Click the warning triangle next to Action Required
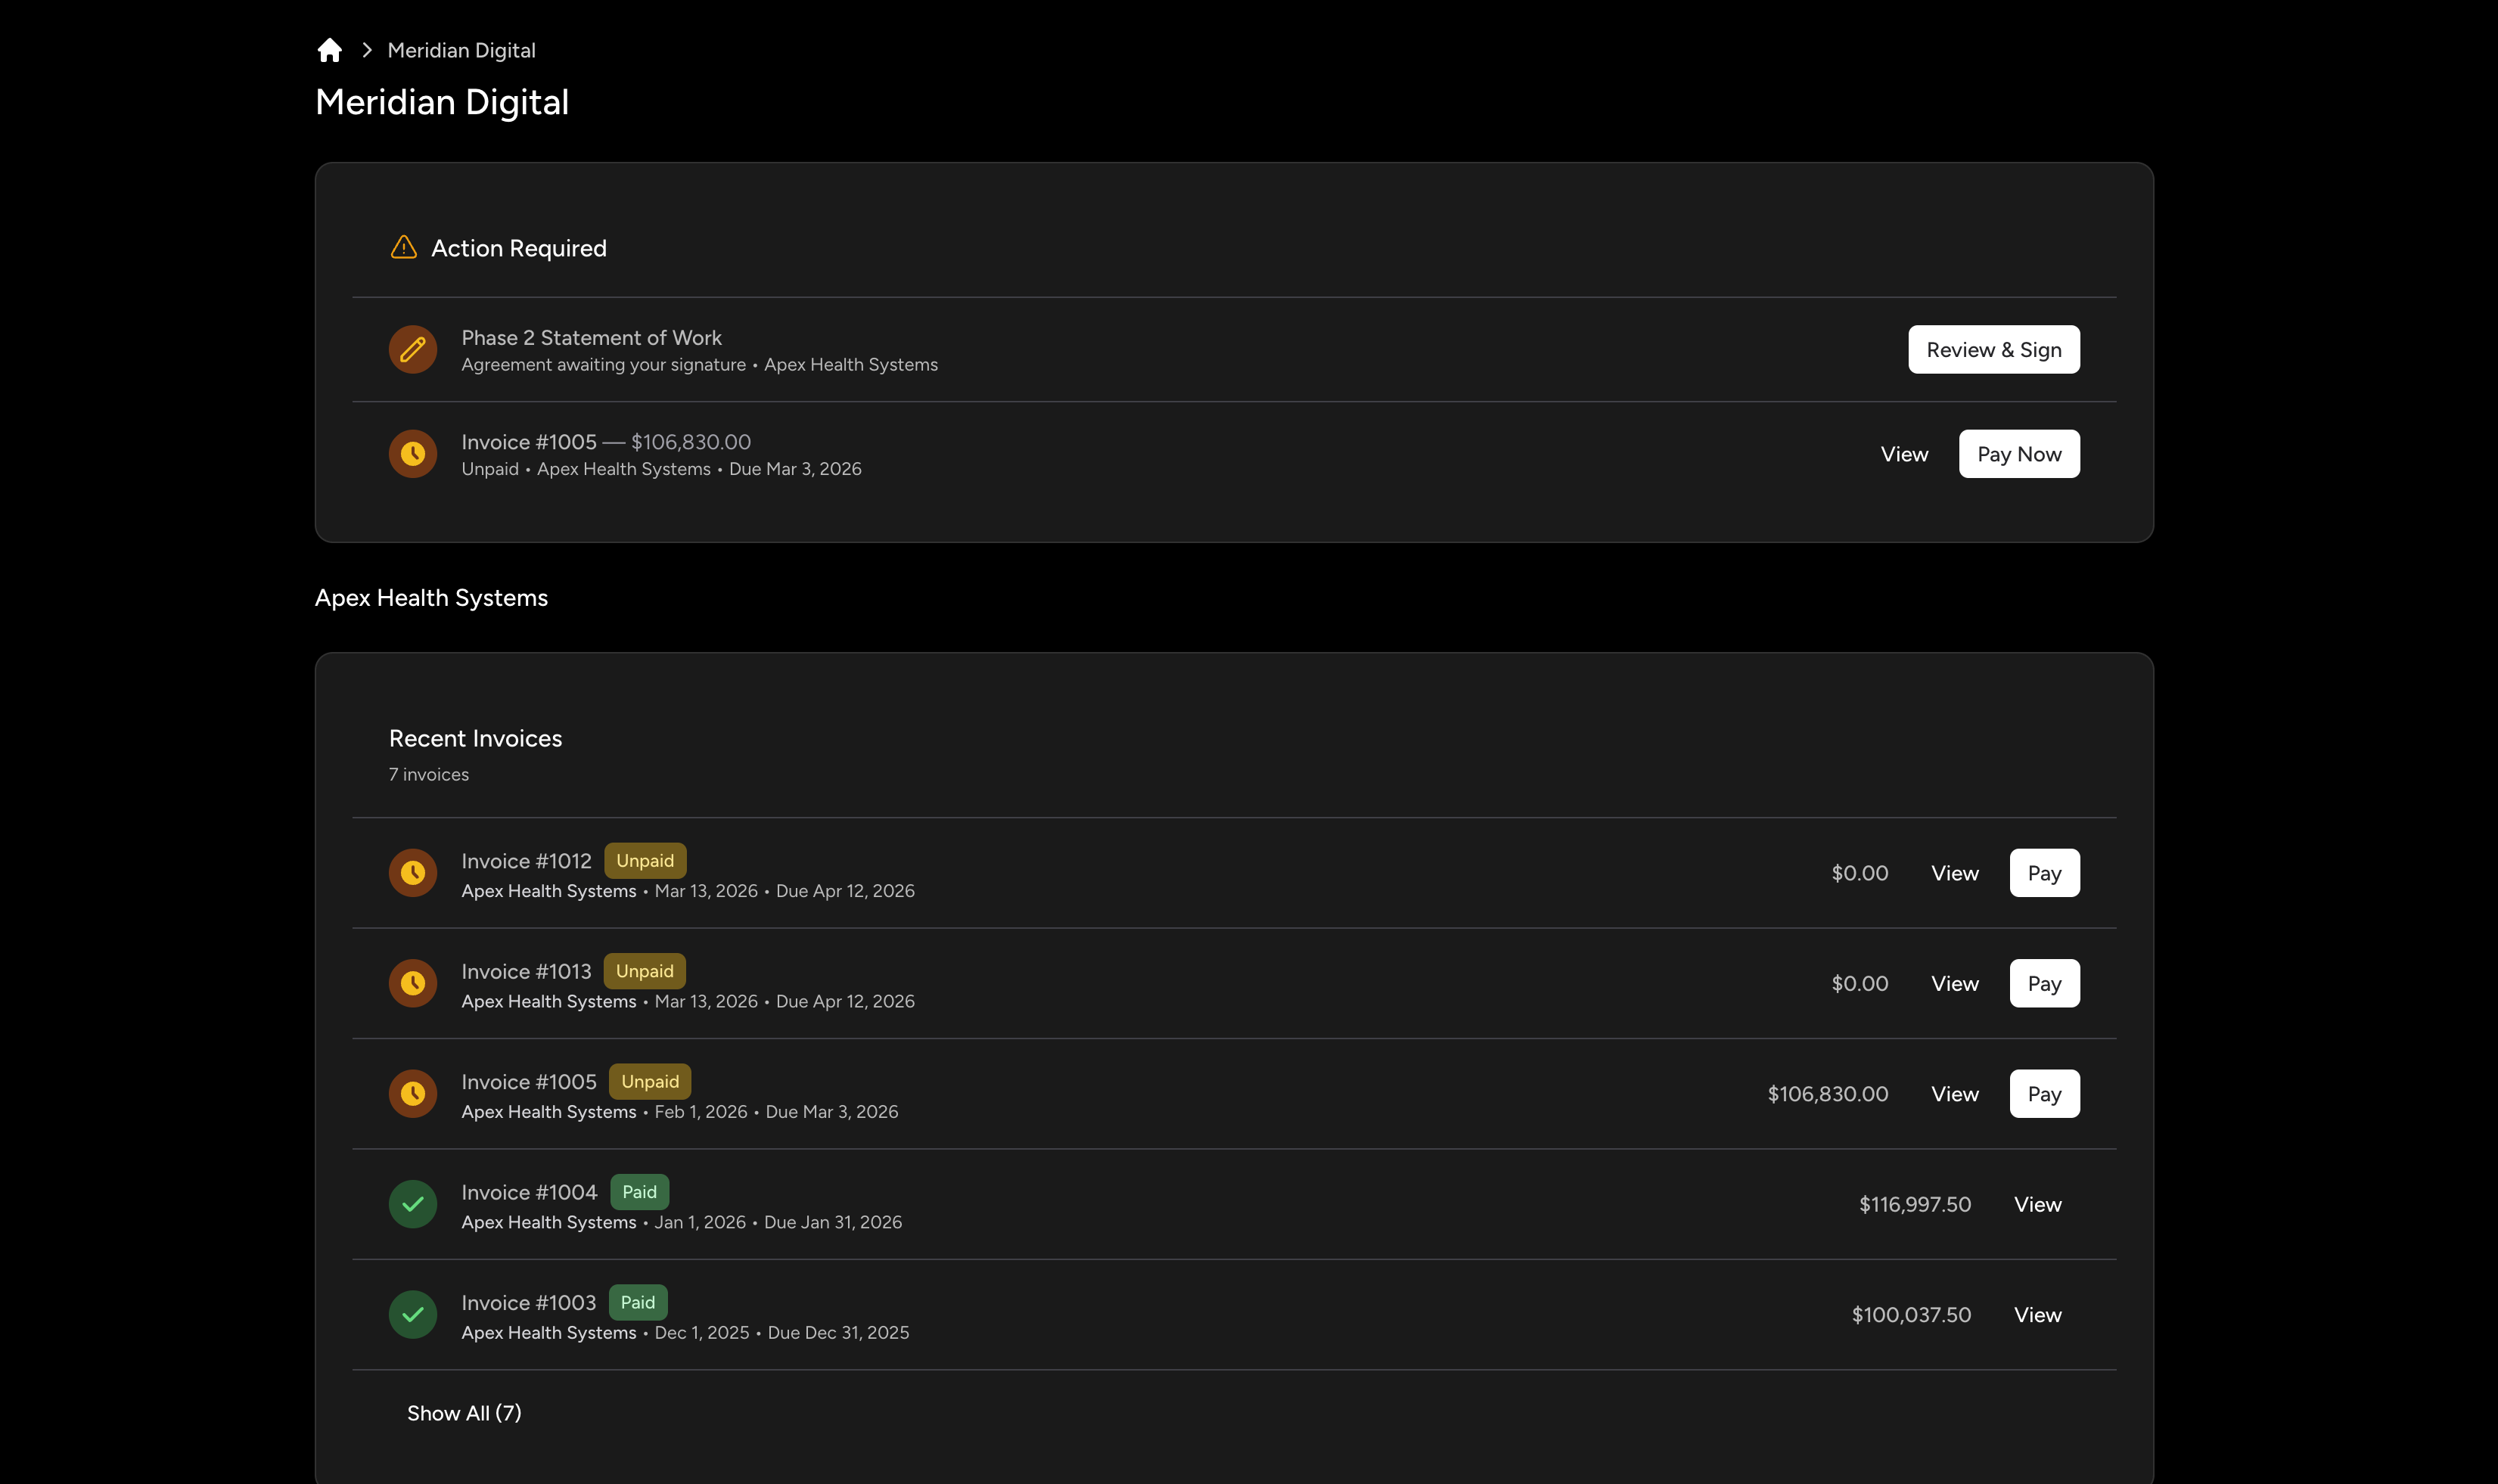 click(403, 247)
